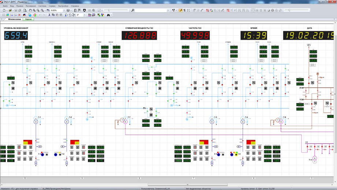Open the zoom percentage dropdown showing 8.85%
337x190 pixels.
click(64, 10)
